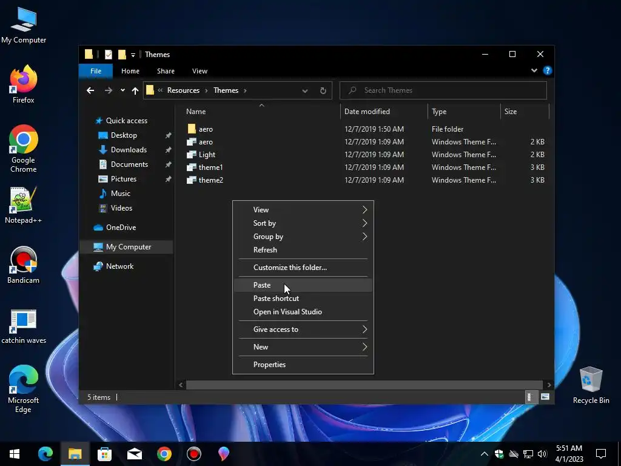This screenshot has width=621, height=466.
Task: Select OneDrive in the navigation pane
Action: coord(121,228)
